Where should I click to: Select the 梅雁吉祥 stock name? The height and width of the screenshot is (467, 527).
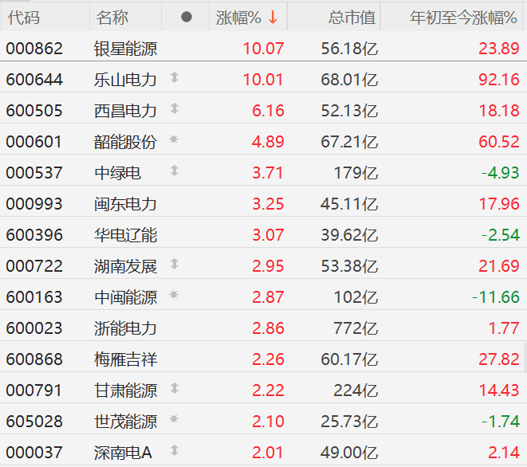click(x=125, y=359)
